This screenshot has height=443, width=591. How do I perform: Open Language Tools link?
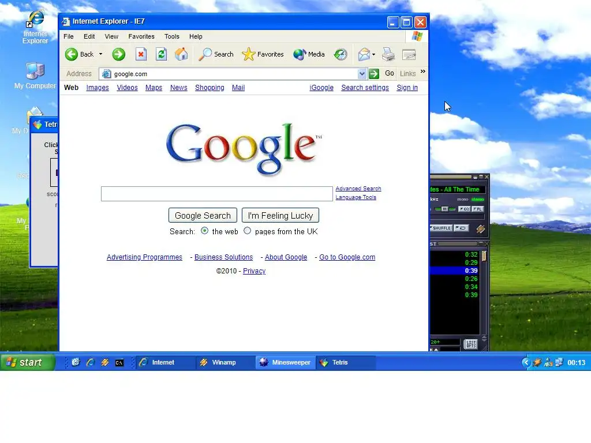(356, 197)
